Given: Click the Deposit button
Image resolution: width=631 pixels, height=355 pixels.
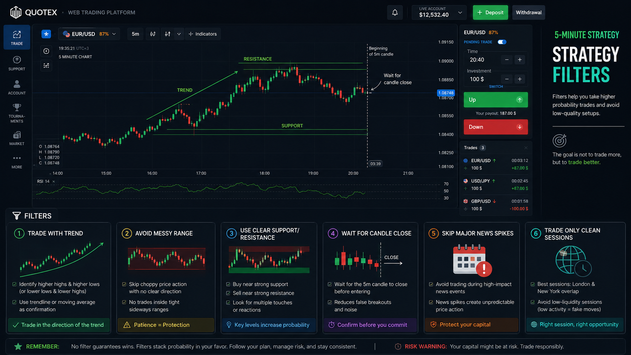Looking at the screenshot, I should coord(490,12).
